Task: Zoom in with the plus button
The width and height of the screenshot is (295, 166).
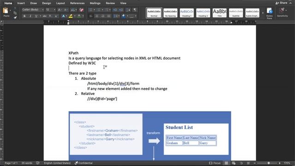Action: coord(280,163)
